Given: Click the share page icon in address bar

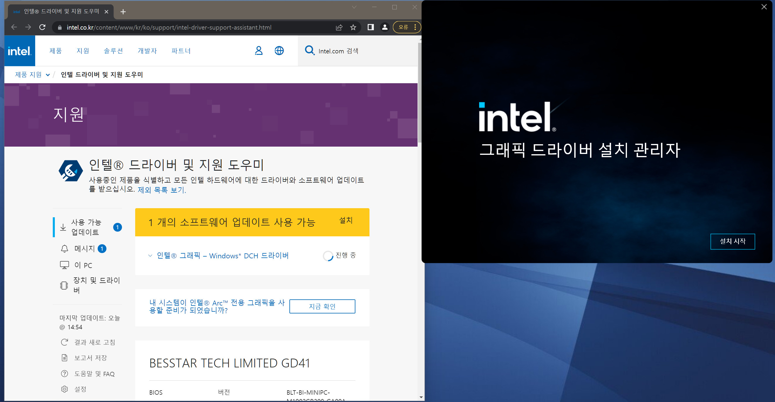Looking at the screenshot, I should point(339,27).
